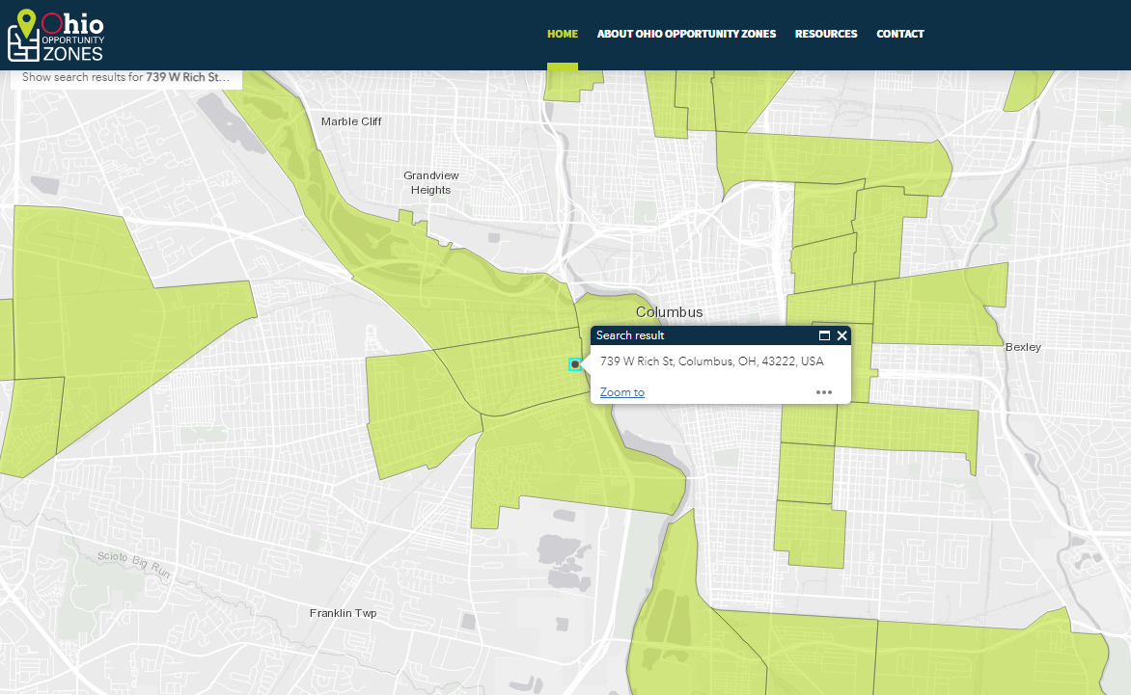The width and height of the screenshot is (1131, 695).
Task: Go to About Ohio Opportunity Zones page
Action: (x=686, y=34)
